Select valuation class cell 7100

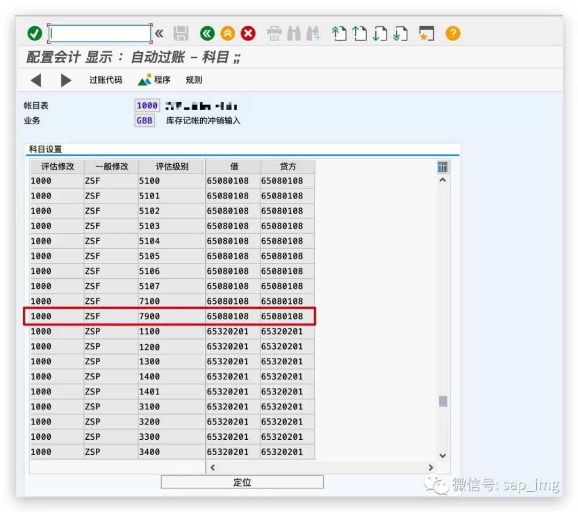(x=171, y=301)
